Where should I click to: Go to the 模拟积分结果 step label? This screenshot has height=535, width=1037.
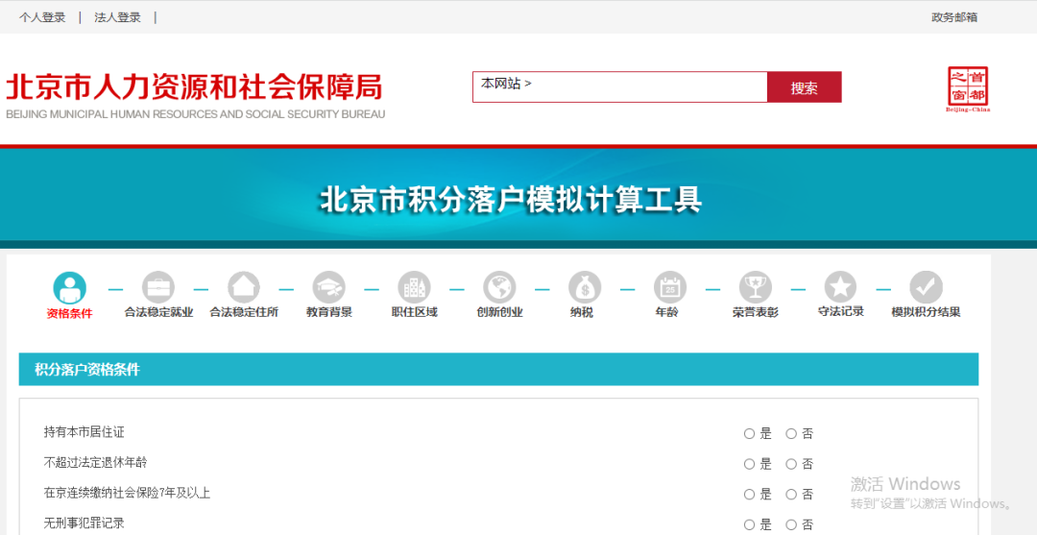point(926,313)
